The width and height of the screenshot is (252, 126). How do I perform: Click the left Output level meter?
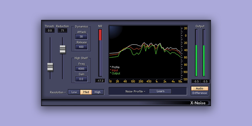(196, 53)
